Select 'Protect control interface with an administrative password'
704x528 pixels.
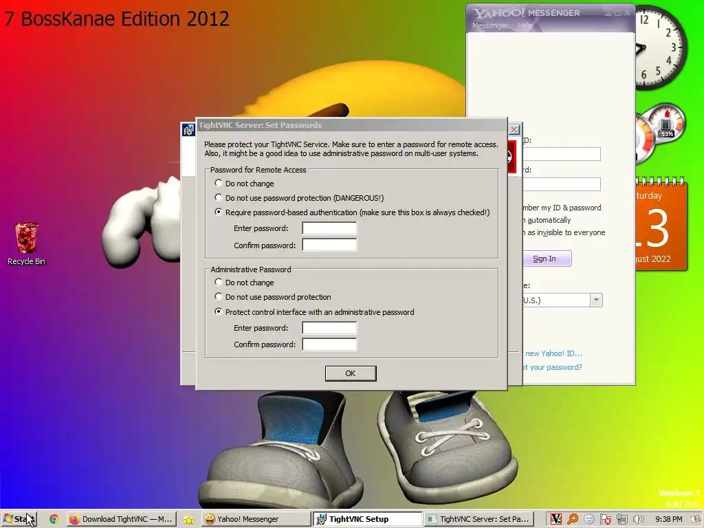point(219,311)
